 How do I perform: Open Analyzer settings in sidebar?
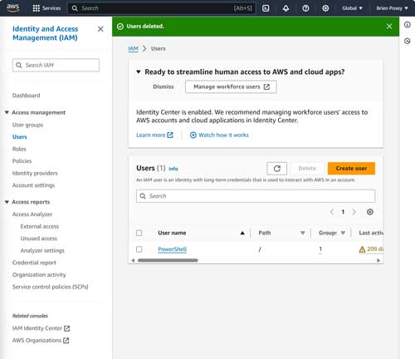coord(42,251)
